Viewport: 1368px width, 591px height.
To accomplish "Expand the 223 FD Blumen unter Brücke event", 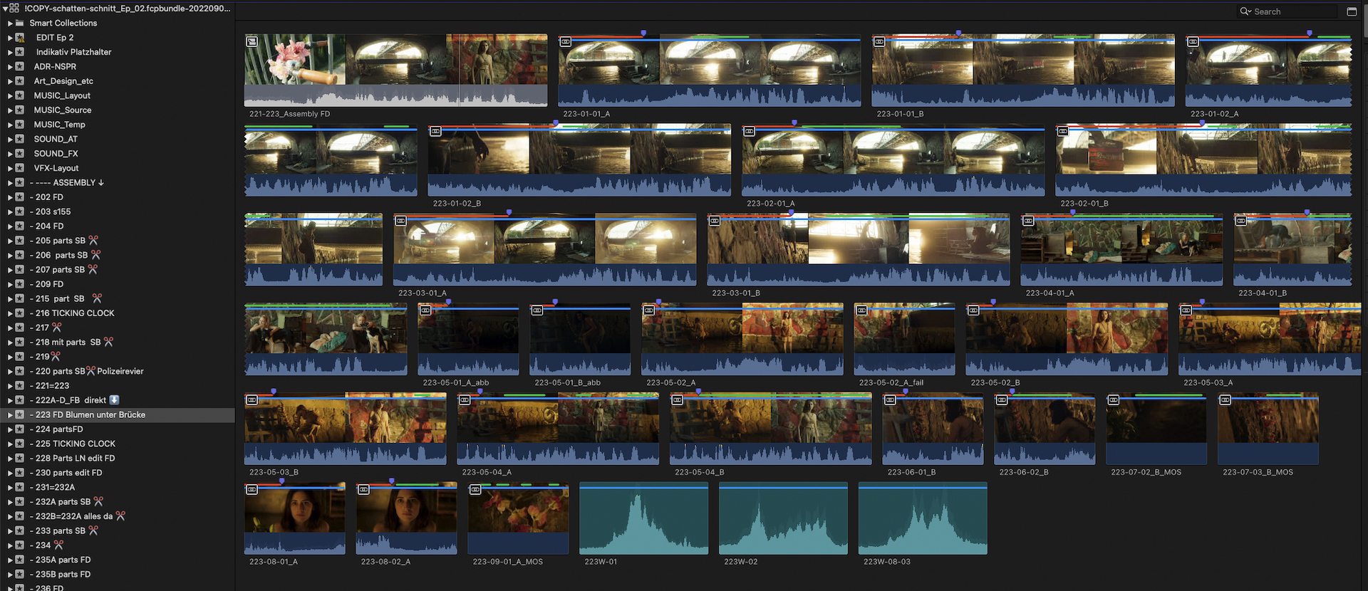I will click(x=10, y=414).
